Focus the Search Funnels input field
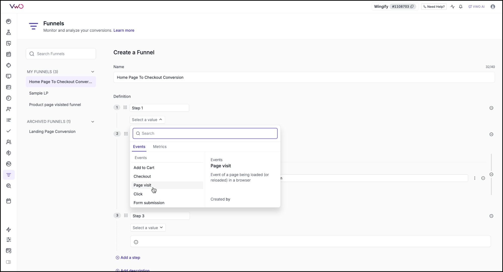 tap(64, 54)
